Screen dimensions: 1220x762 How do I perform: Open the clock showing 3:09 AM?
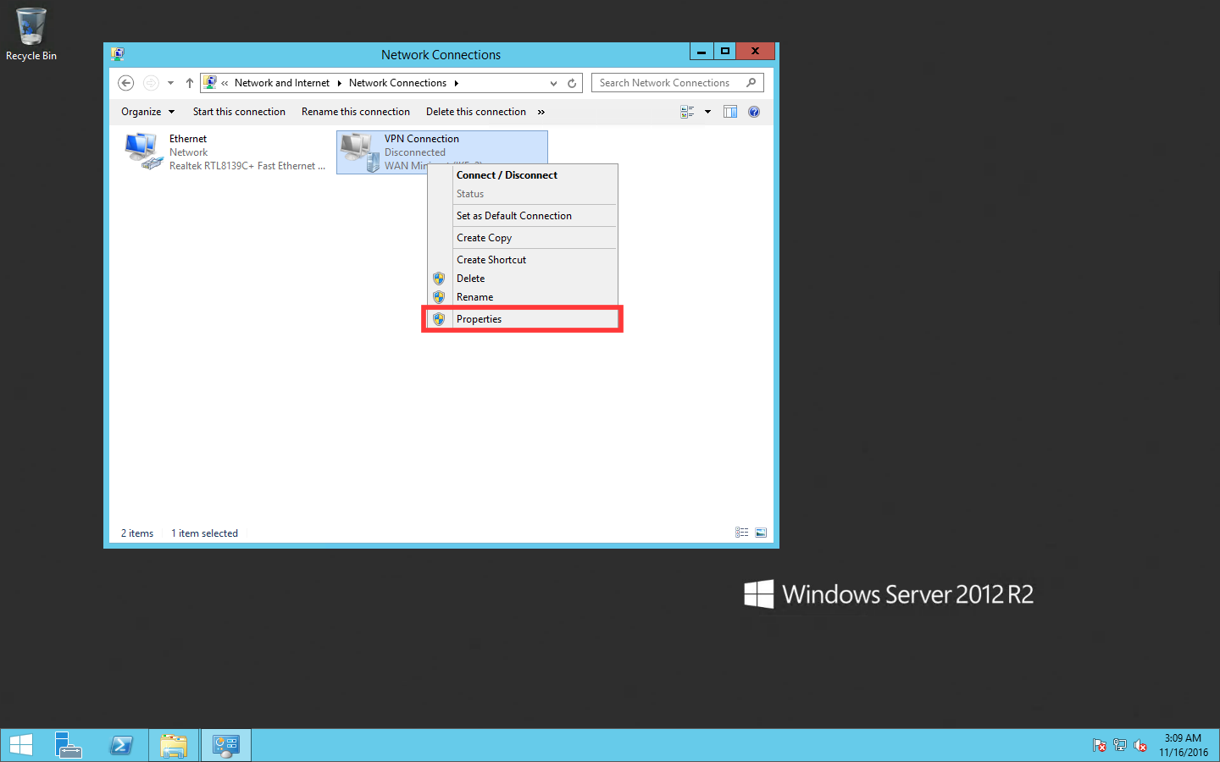point(1184,745)
